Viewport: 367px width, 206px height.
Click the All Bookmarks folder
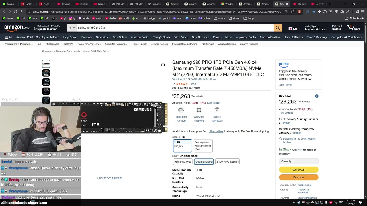coord(355,18)
